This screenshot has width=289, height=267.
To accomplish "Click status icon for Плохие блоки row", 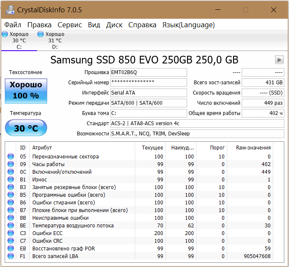I will (11, 210).
